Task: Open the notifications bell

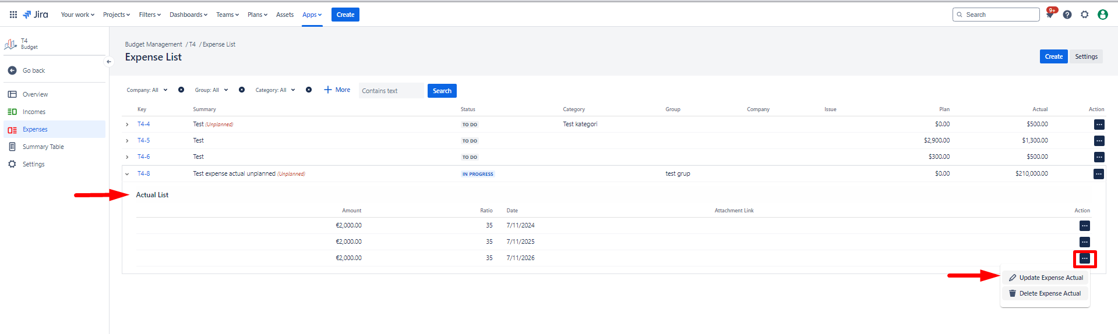Action: click(1050, 15)
